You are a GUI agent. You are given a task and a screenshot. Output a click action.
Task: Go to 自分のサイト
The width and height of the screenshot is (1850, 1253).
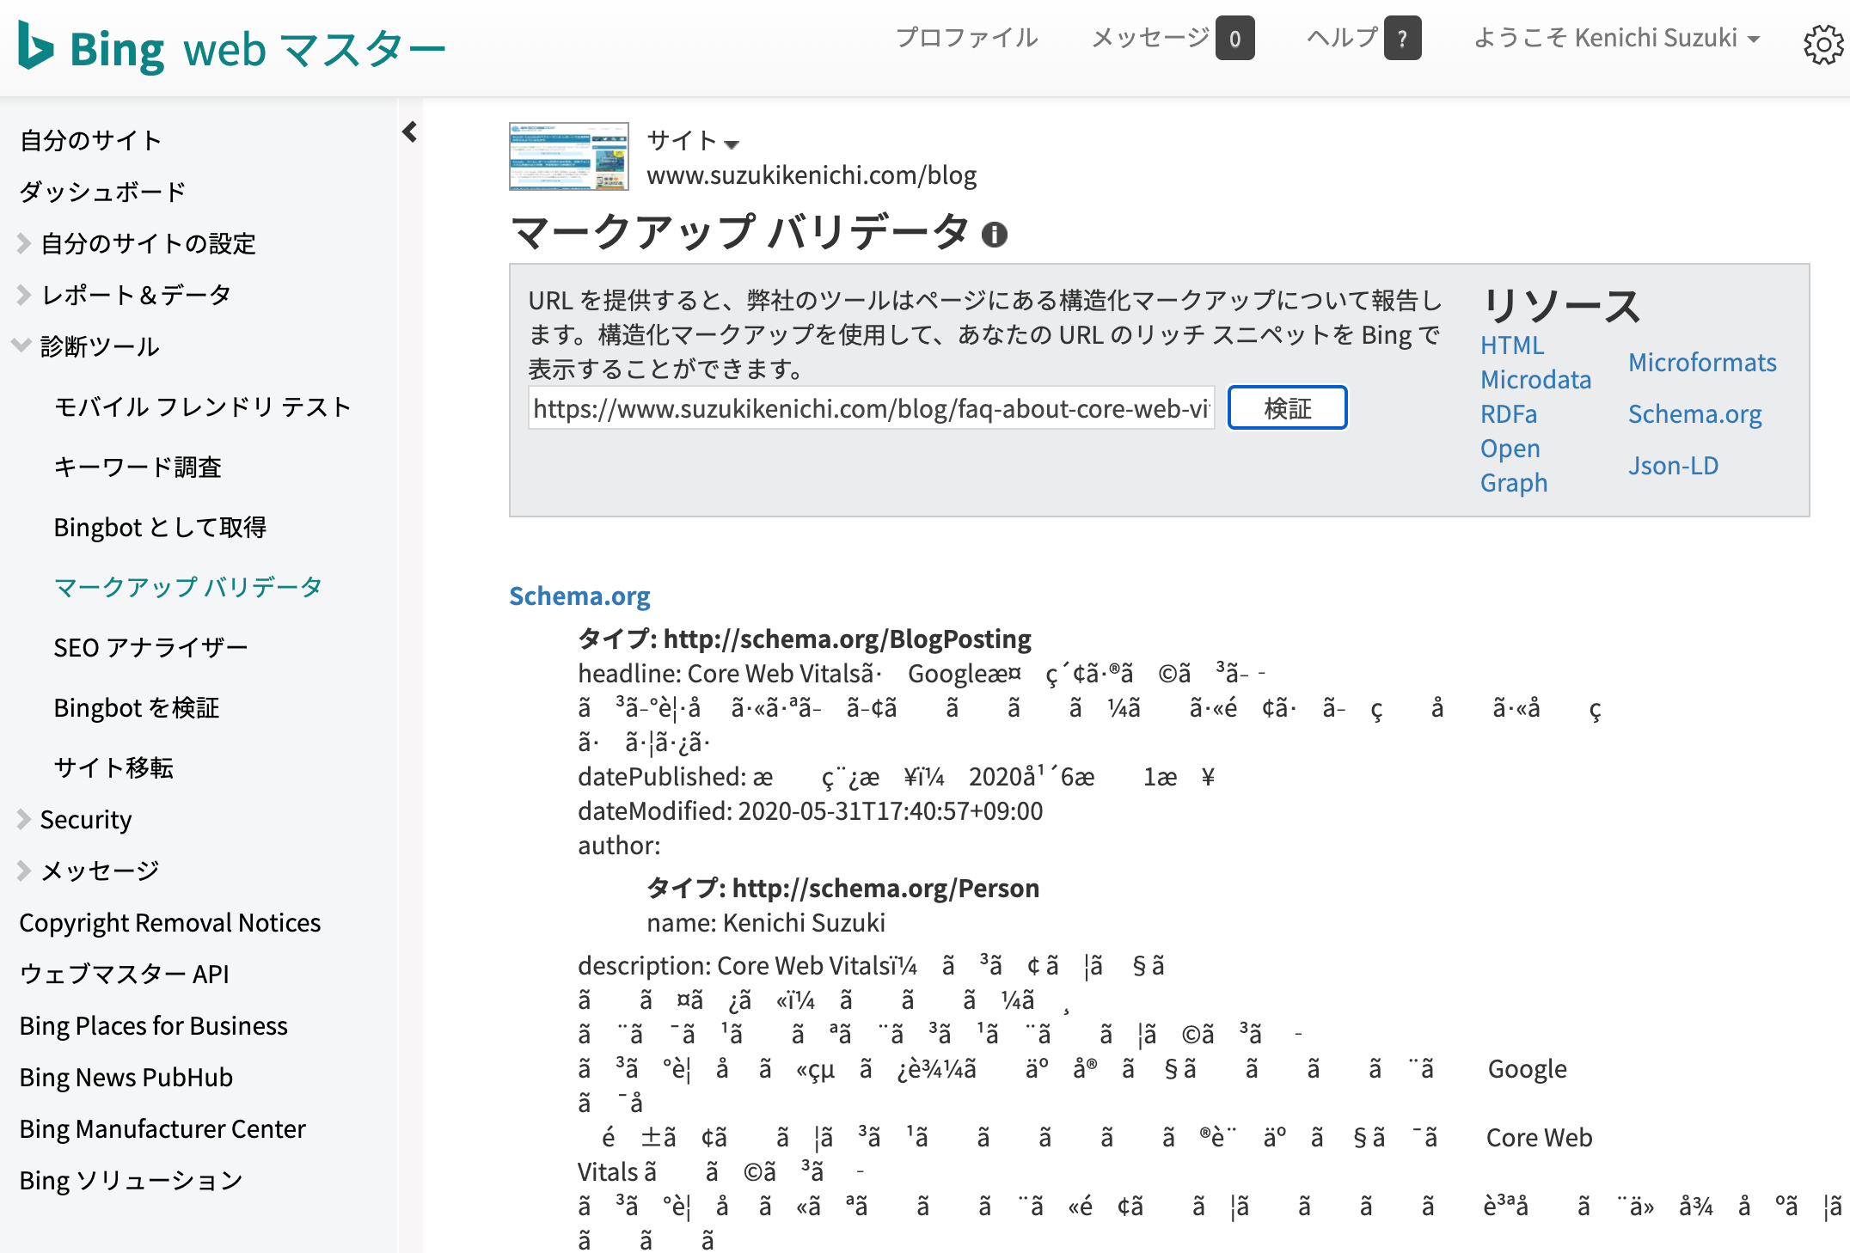tap(91, 140)
